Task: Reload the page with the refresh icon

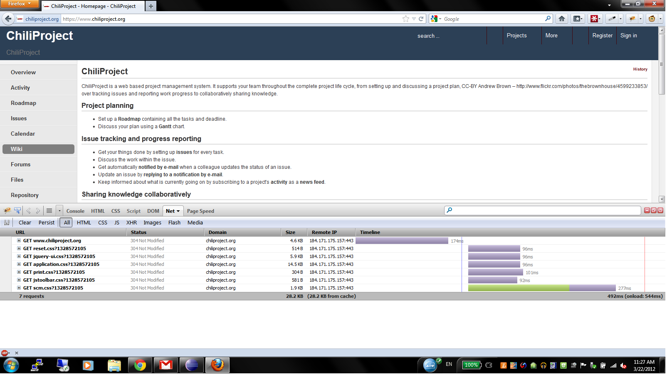Action: pos(421,19)
